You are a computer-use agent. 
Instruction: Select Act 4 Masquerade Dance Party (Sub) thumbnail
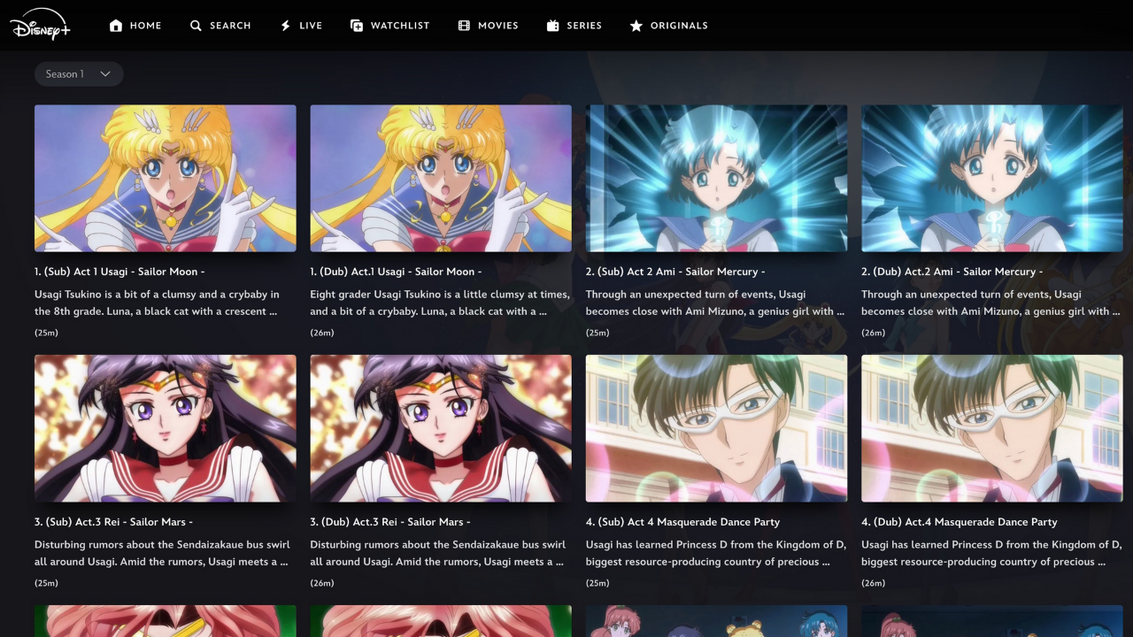click(716, 428)
